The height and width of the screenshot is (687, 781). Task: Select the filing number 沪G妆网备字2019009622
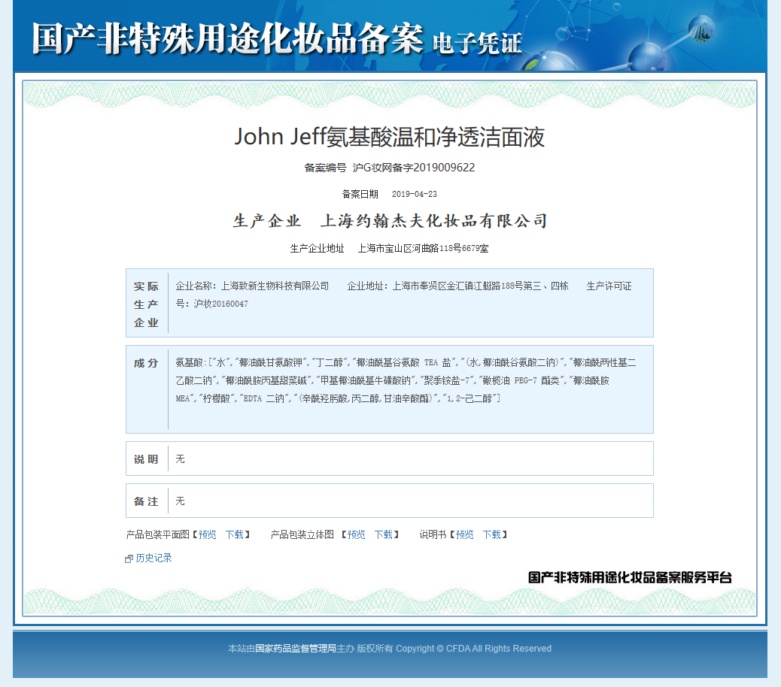tap(414, 168)
